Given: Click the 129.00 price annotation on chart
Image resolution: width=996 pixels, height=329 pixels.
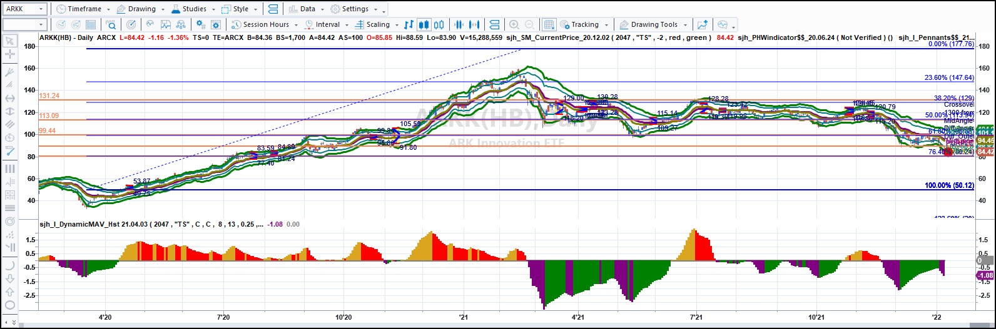Looking at the screenshot, I should click(573, 98).
